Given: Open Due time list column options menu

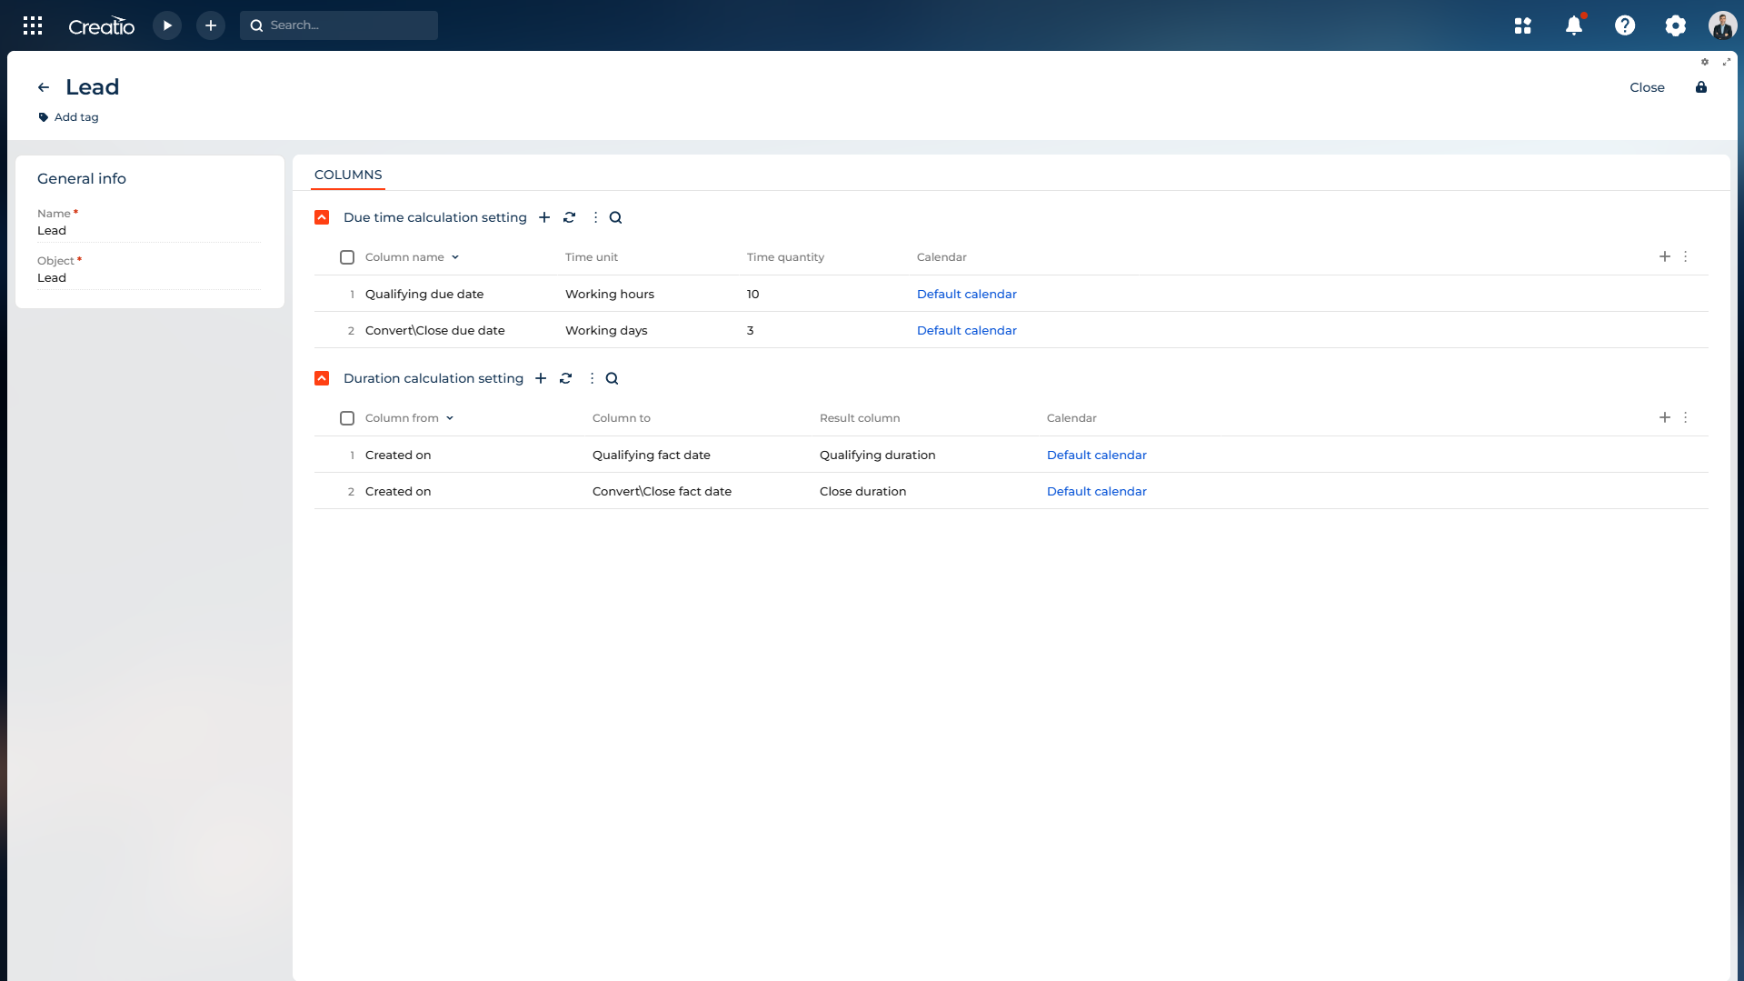Looking at the screenshot, I should click(x=1685, y=256).
